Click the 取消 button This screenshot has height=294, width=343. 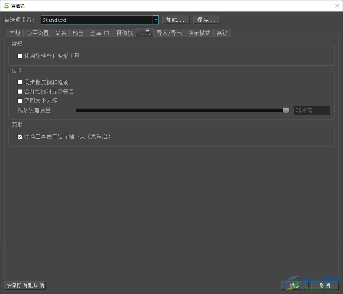[x=324, y=285]
